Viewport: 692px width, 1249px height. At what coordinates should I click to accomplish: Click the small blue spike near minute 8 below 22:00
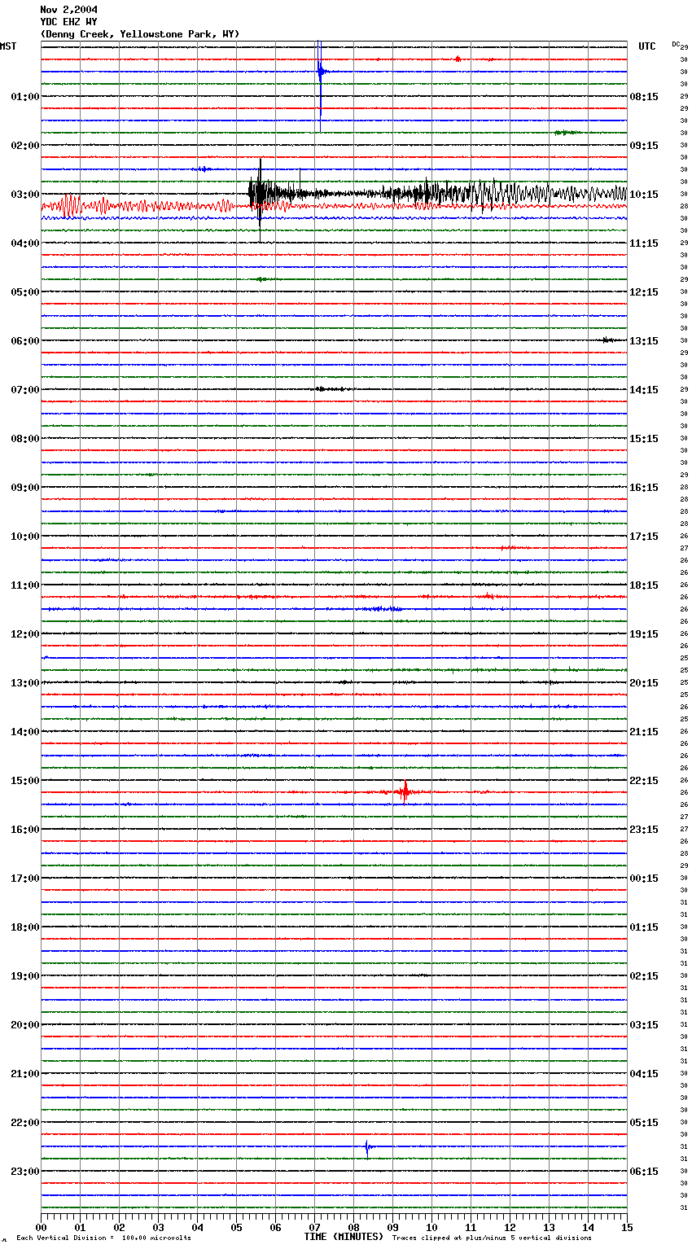367,1147
